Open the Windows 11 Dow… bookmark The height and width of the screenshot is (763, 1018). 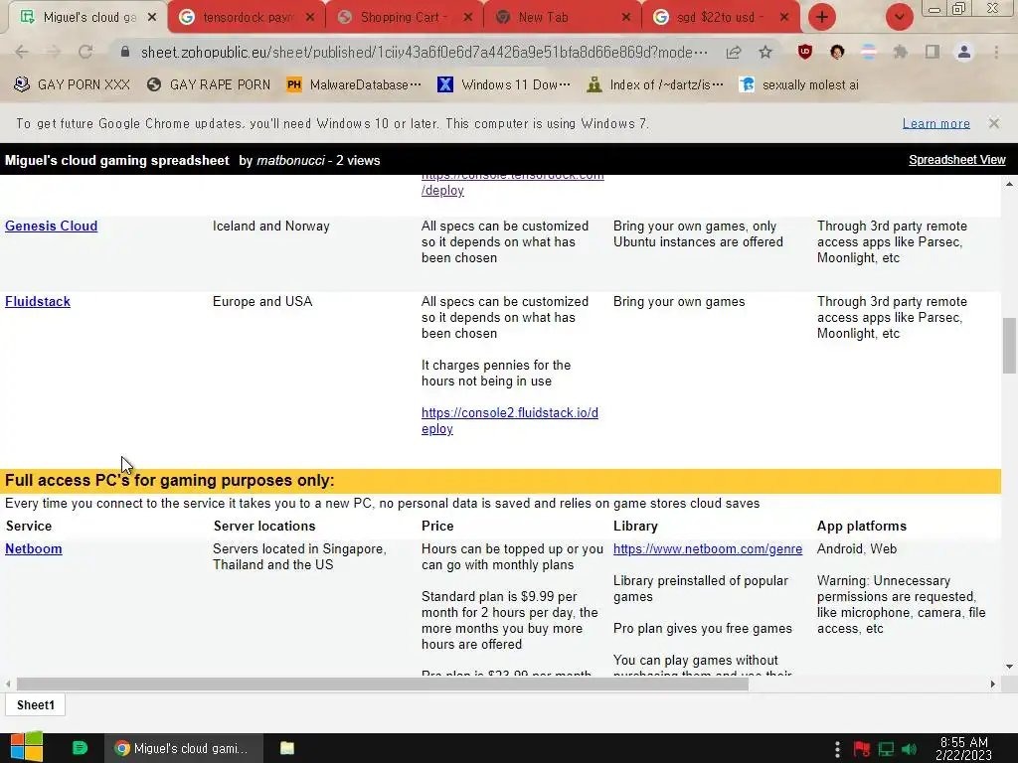[x=504, y=84]
